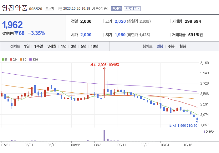
Task: Click the 선차트 label
Action: pyautogui.click(x=15, y=46)
